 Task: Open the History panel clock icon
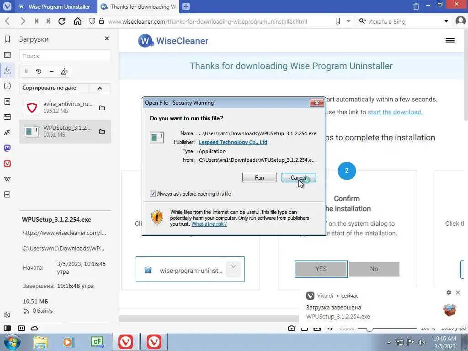pyautogui.click(x=7, y=86)
